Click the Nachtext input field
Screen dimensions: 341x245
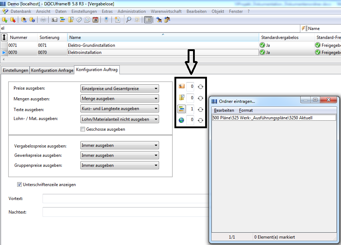click(x=126, y=212)
